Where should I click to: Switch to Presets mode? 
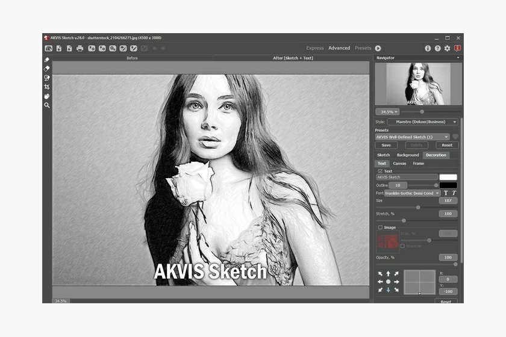[x=363, y=48]
